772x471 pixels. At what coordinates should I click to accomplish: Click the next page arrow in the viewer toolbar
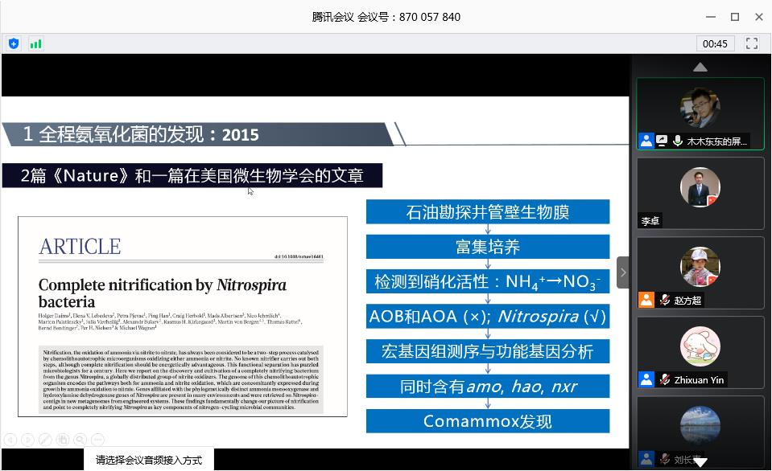27,439
